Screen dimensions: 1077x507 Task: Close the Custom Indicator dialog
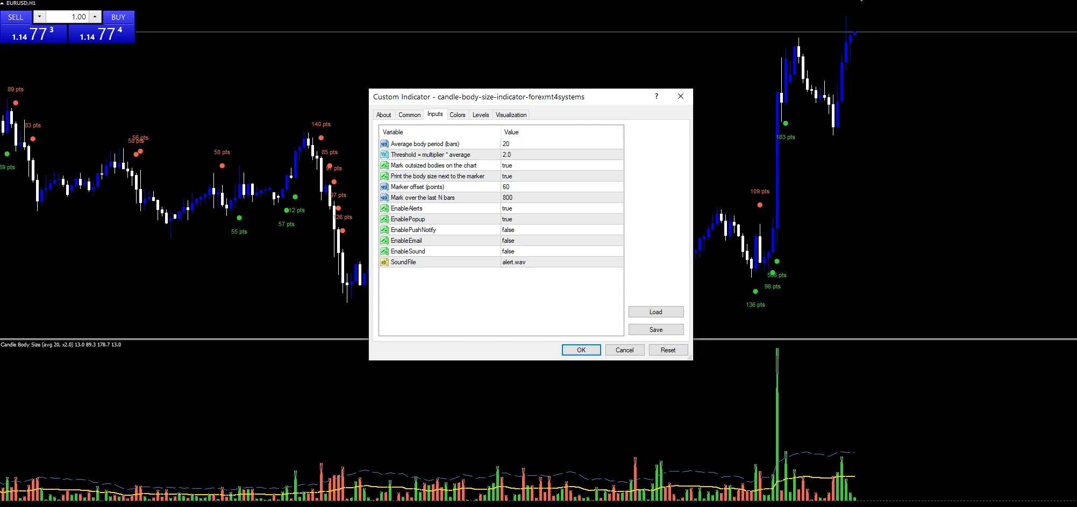681,96
